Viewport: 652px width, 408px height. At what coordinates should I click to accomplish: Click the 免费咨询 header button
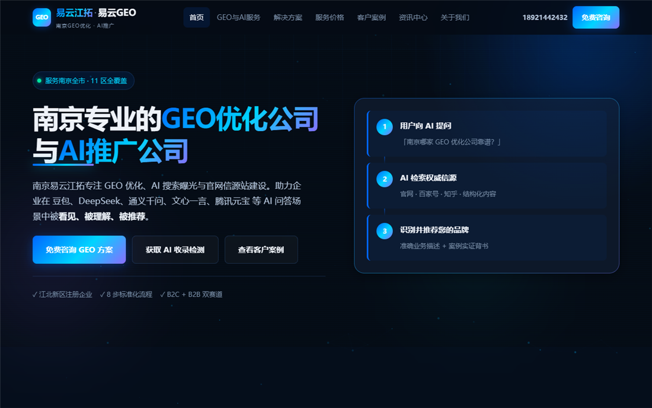[x=596, y=17]
